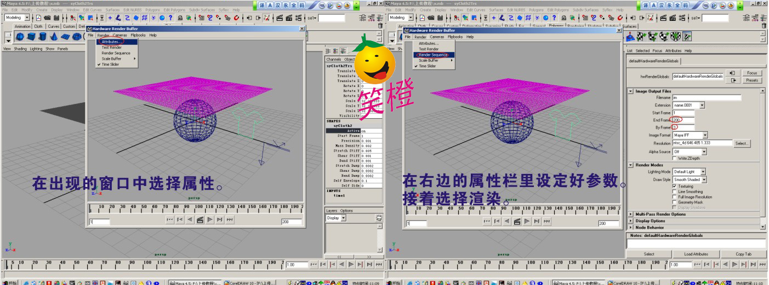The height and width of the screenshot is (285, 769).
Task: Open the Flipbooks menu in the left Hardware Render Buffer
Action: point(138,35)
